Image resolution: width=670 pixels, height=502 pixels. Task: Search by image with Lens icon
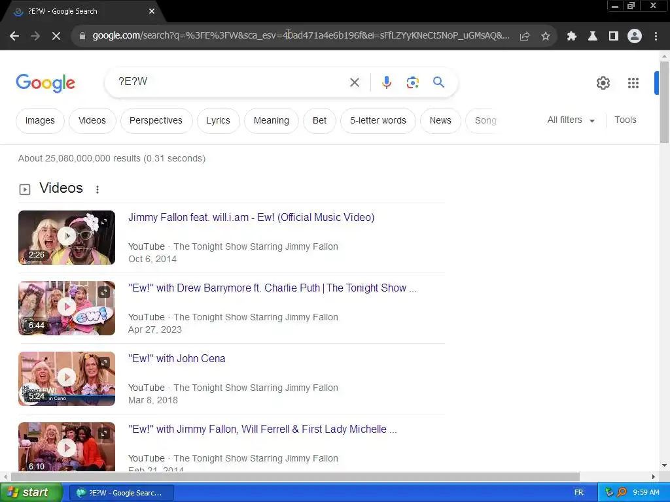[413, 82]
